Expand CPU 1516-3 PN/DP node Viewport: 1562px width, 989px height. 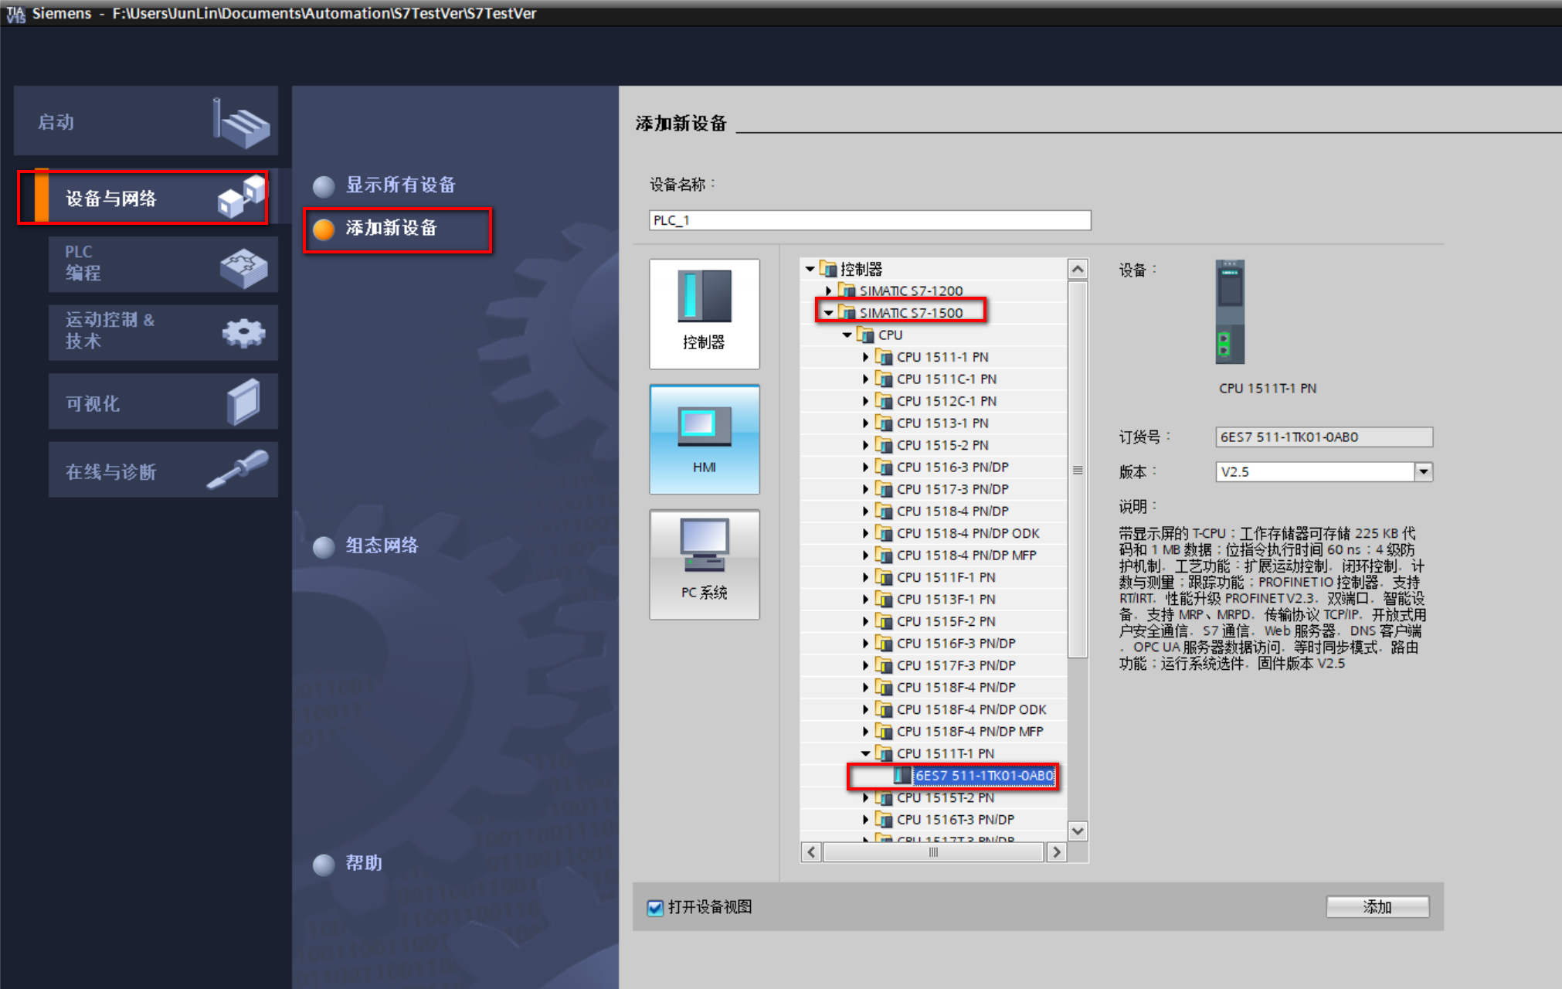pos(866,467)
